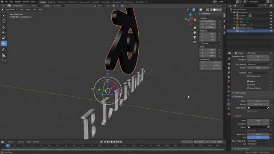Play the timeline animation
This screenshot has width=274, height=154.
[x=114, y=142]
